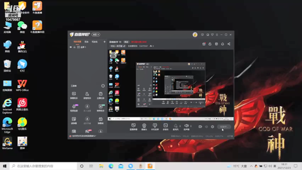
Task: Toggle visibility of the 全屏 1 source
Action: click(x=71, y=47)
